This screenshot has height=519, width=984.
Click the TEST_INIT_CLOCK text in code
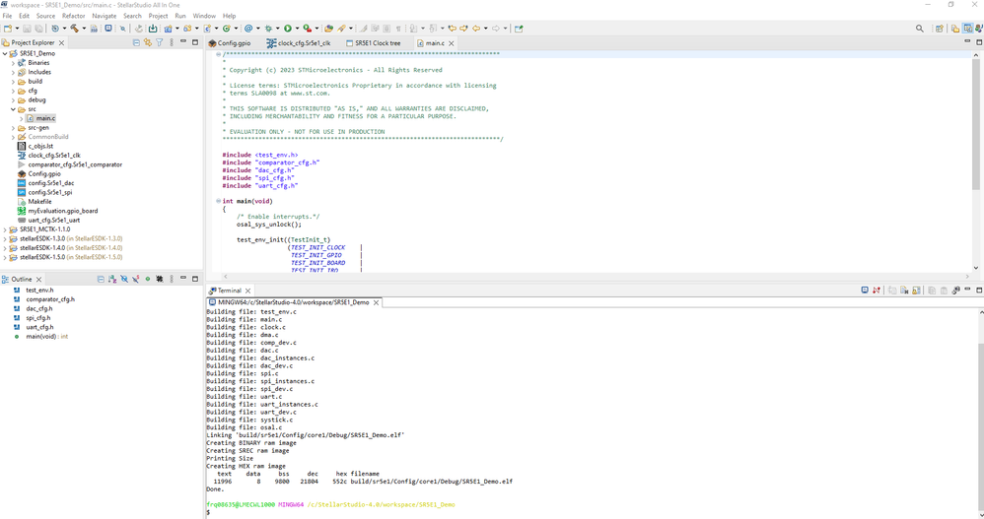[317, 247]
